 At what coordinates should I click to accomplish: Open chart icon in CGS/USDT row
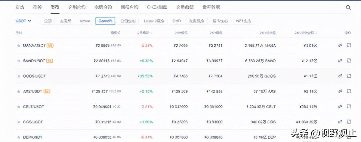pyautogui.click(x=340, y=122)
